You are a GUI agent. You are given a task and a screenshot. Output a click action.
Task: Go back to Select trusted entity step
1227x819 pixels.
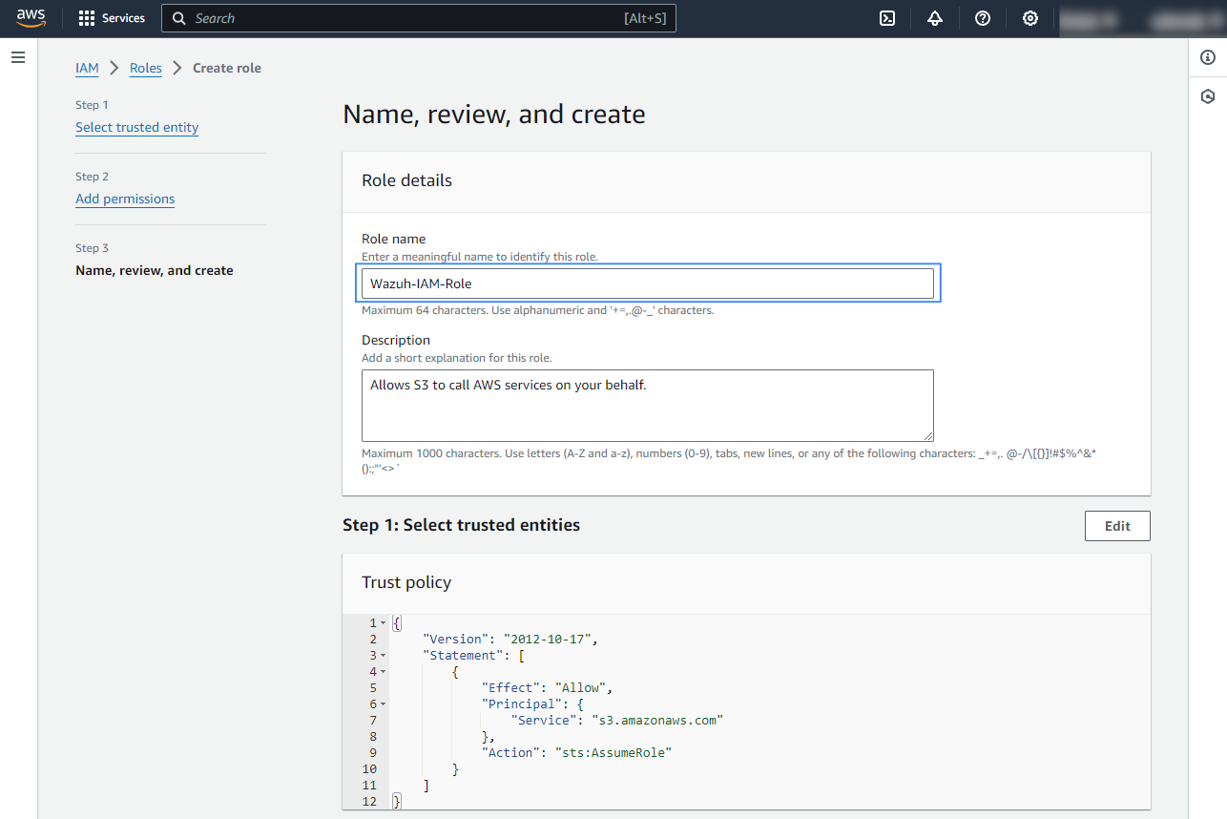coord(136,127)
